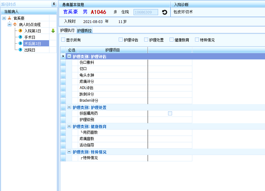Click the blue play icon of 手术日

[x=21, y=37]
